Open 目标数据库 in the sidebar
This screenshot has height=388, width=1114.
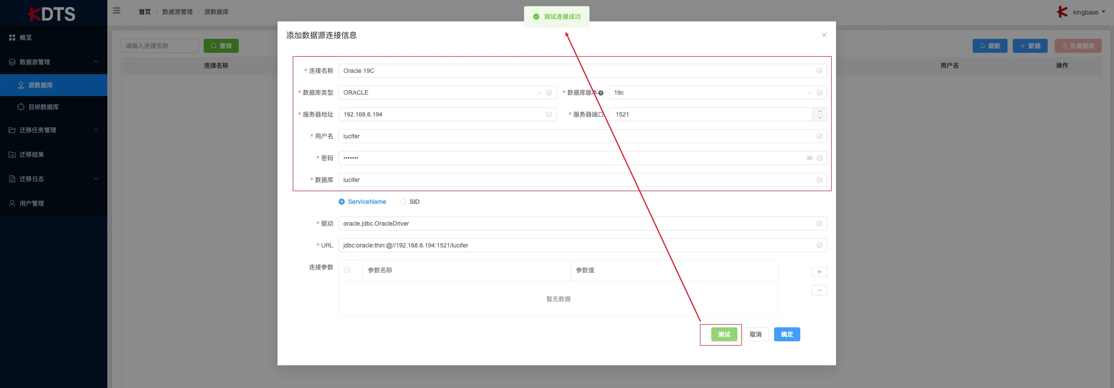(44, 107)
